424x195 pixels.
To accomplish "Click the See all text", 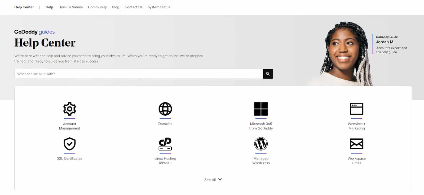I will click(210, 180).
